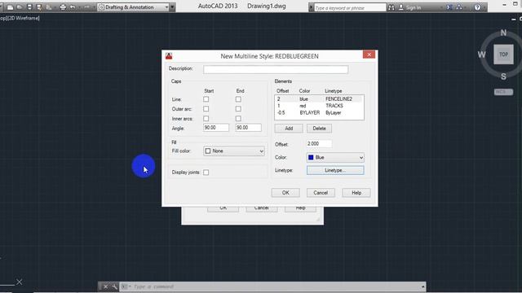Click the S compass direction on ViewCube
The image size is (522, 293).
point(503,77)
